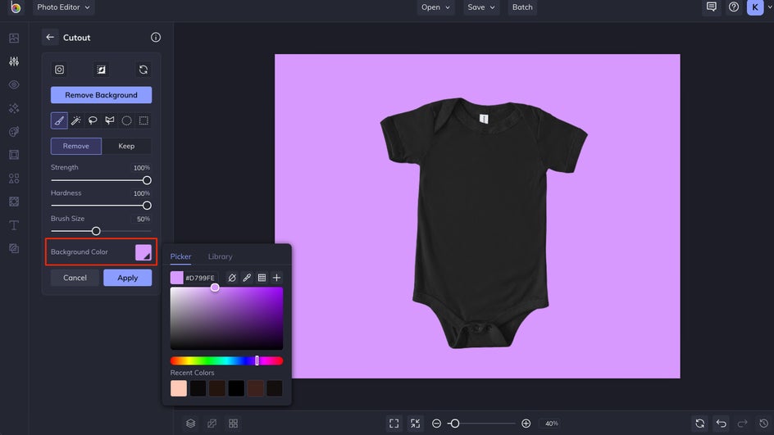This screenshot has width=774, height=435.
Task: Open the overlays icon at sidebar bottom
Action: pos(14,248)
